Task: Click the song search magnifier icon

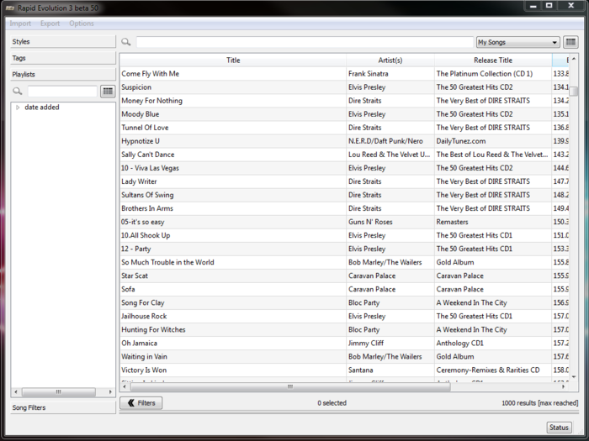Action: 126,42
